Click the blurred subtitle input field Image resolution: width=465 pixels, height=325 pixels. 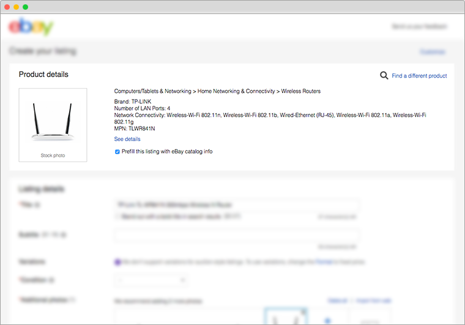[x=237, y=235]
